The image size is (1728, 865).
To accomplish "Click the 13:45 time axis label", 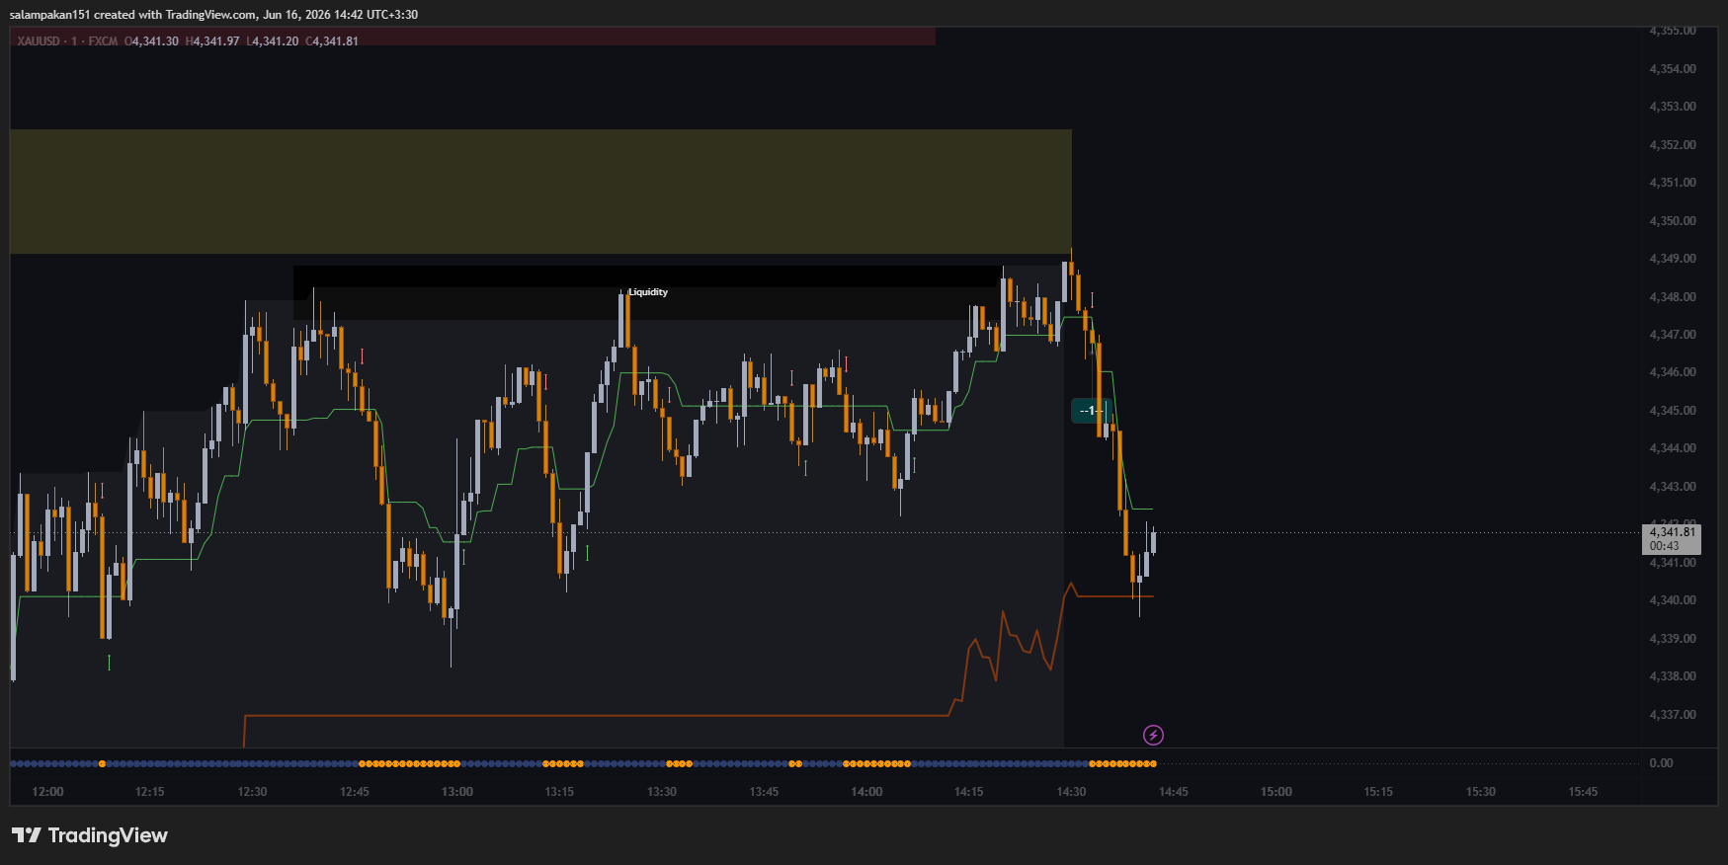I will coord(764,792).
